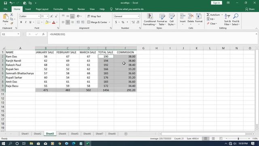This screenshot has width=259, height=146.
Task: Open Sort & Filter menu
Action: point(227,19)
